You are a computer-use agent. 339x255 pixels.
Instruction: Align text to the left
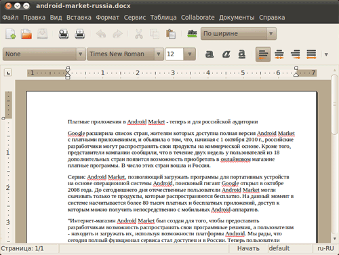(x=263, y=54)
